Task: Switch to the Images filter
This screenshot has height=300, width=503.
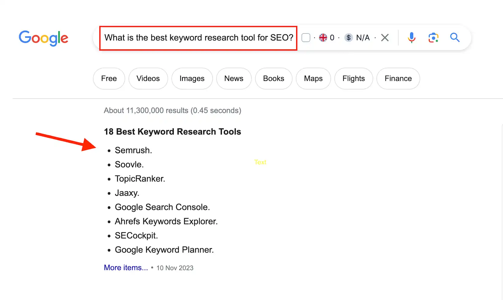Action: click(192, 78)
